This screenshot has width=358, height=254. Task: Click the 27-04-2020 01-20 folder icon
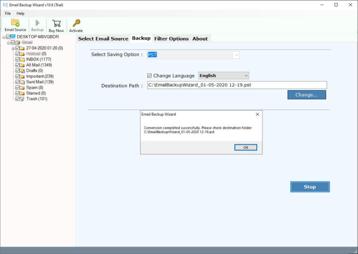pyautogui.click(x=22, y=48)
